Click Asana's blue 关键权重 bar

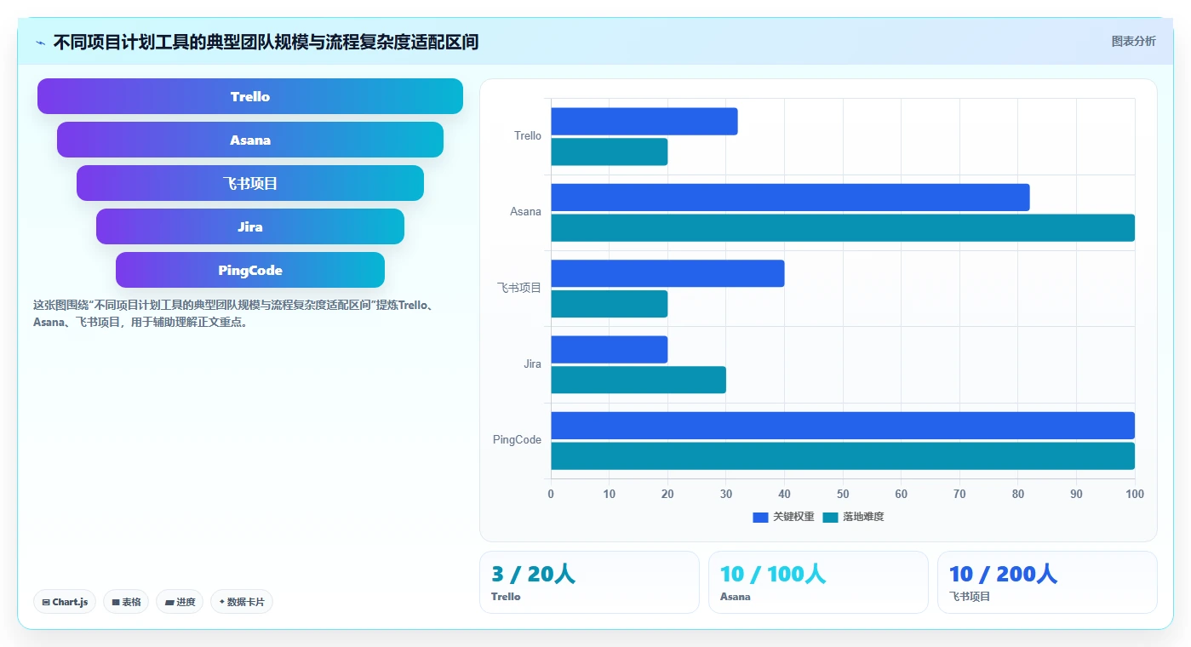[x=790, y=198]
